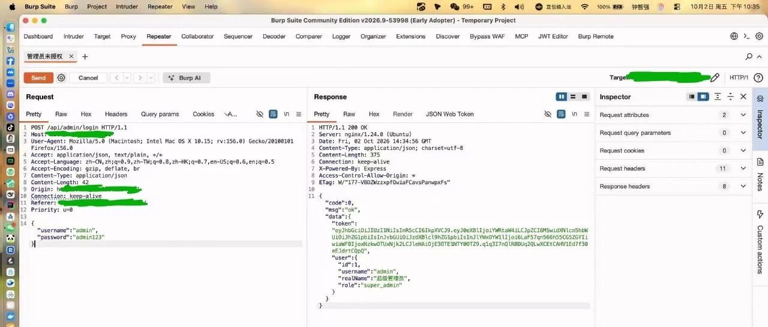
Task: Expand all Inspector sections
Action: 718,97
